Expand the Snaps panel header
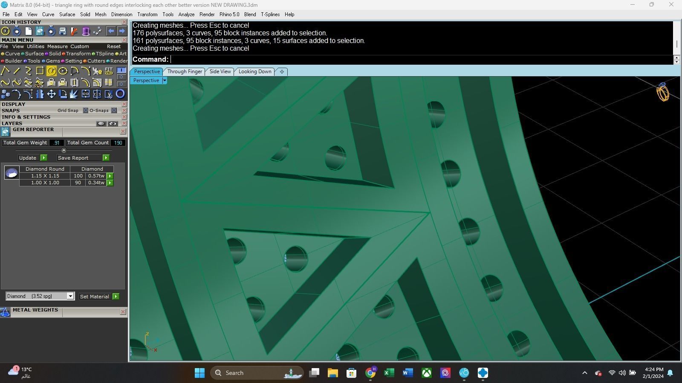The width and height of the screenshot is (682, 383). [11, 111]
